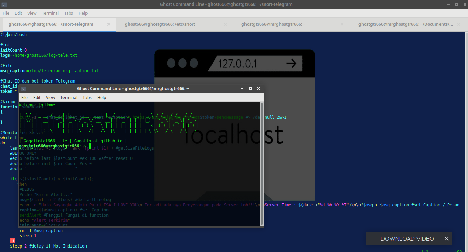Click msg_caption=/tmp/telegram_msg_caption.txt line

click(49, 71)
